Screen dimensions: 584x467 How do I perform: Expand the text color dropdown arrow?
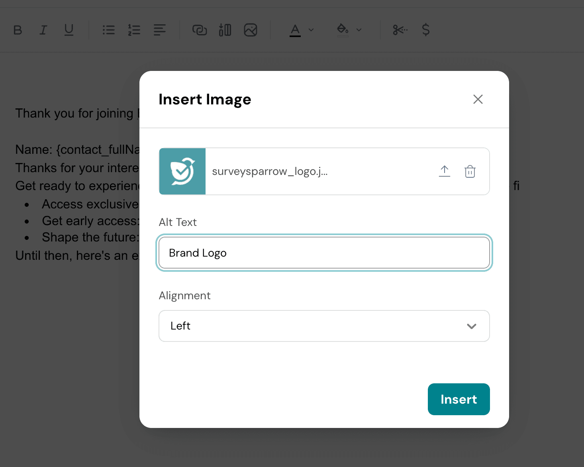(x=312, y=30)
